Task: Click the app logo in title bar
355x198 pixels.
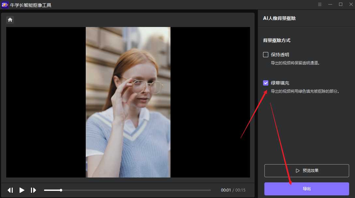Action: [5, 5]
